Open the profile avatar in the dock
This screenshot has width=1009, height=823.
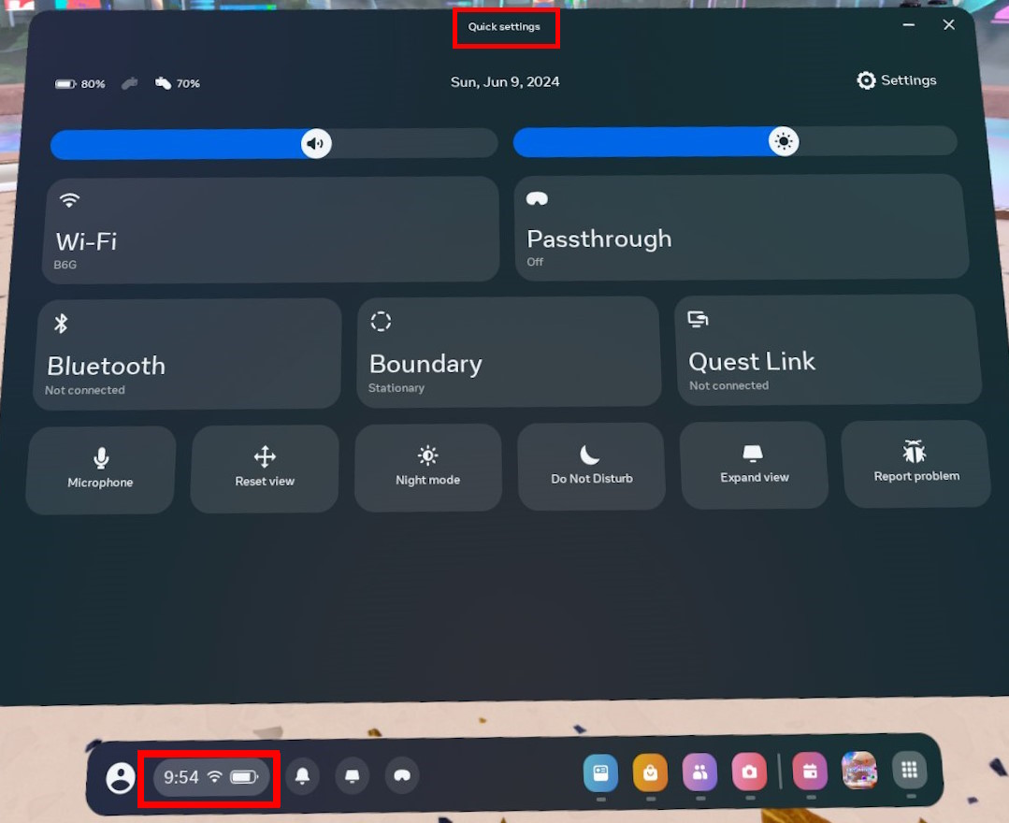coord(121,777)
